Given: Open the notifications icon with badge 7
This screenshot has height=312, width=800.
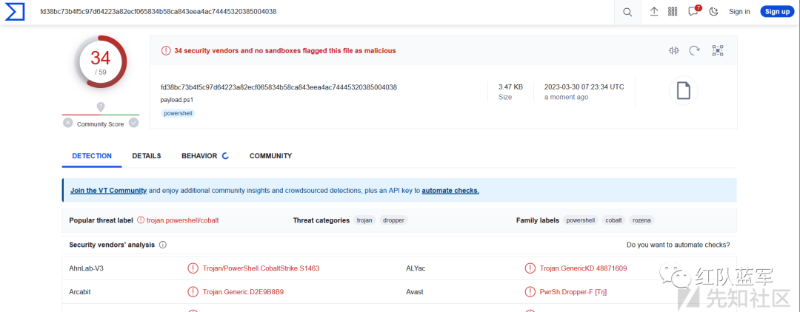Looking at the screenshot, I should click(694, 11).
